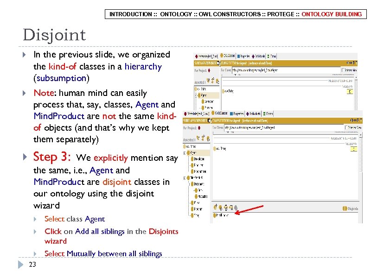Open the OWLClasses tab in back window
Viewport: 371px width, 278px height.
pos(228,56)
